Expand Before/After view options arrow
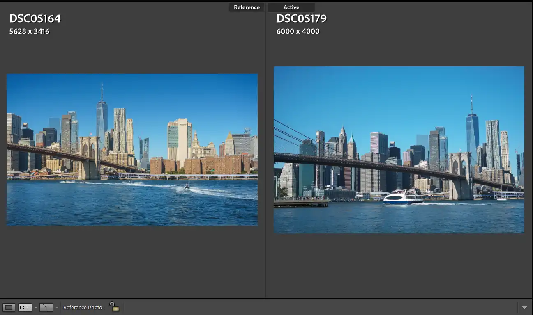Viewport: 533px width, 315px height. [57, 307]
